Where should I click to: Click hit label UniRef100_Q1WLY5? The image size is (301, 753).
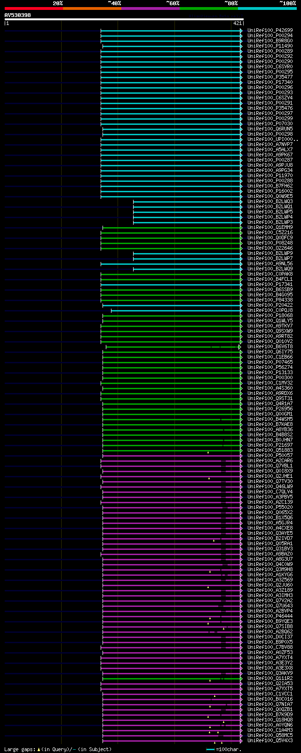coord(270,320)
